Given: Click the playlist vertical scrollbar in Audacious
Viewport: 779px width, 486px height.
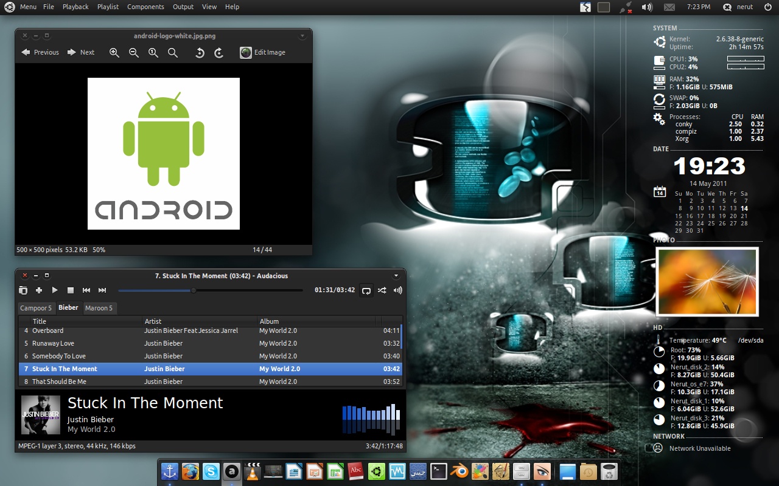Looking at the screenshot, I should 402,337.
